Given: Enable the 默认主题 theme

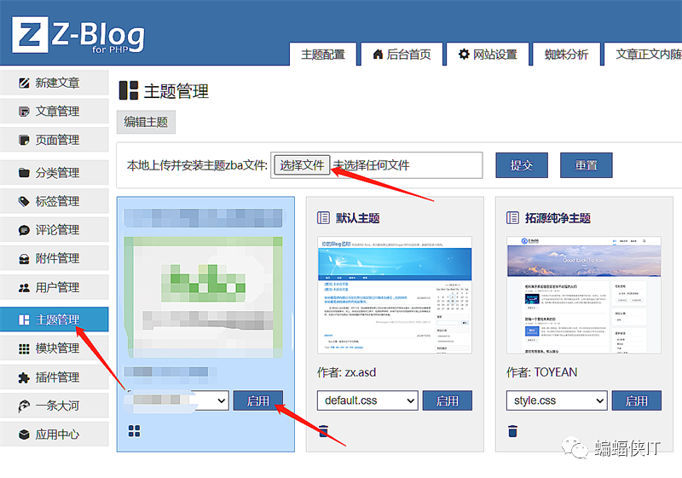Looking at the screenshot, I should (447, 400).
